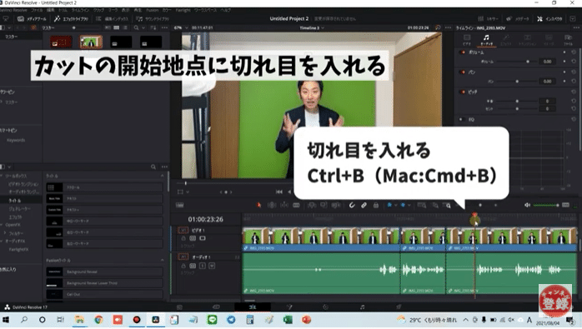This screenshot has height=329, width=582.
Task: Toggle the Inspector panel
Action: point(549,18)
